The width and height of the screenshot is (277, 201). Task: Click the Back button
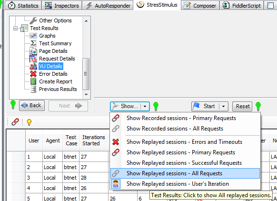click(x=32, y=106)
